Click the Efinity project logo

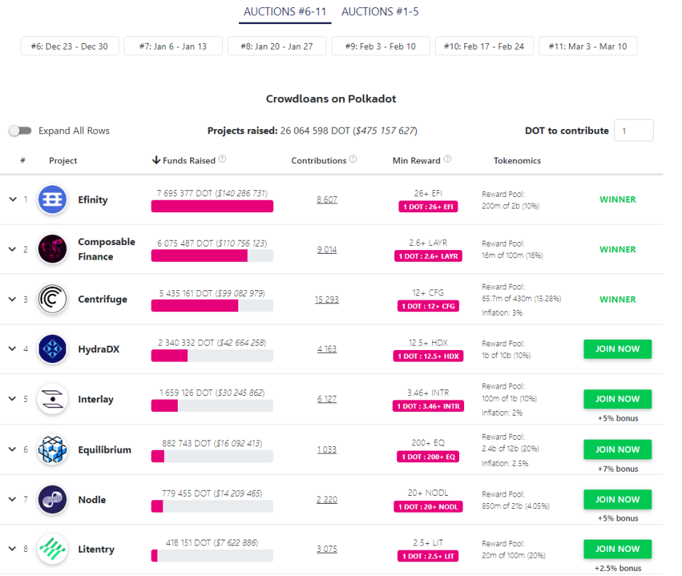52,199
